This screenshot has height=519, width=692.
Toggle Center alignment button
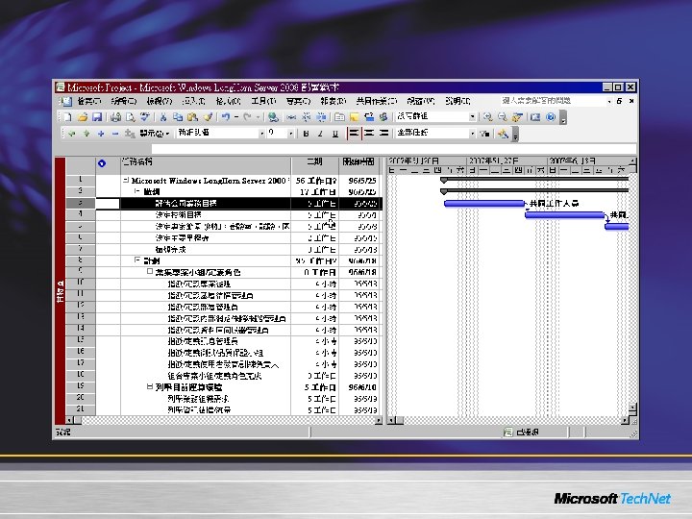369,134
